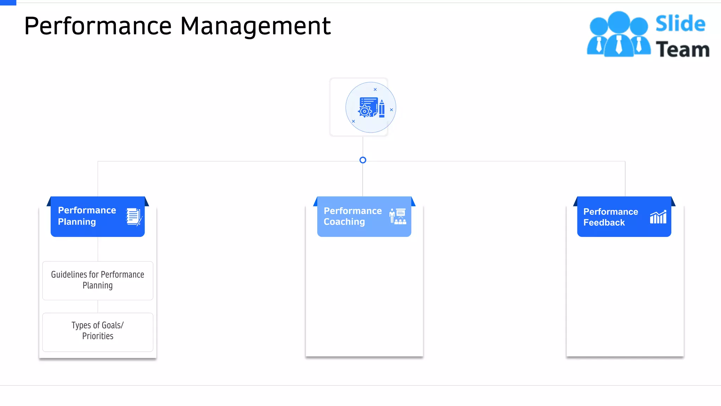Click the notepad icon in Performance Planning
The width and height of the screenshot is (721, 406).
tap(134, 216)
